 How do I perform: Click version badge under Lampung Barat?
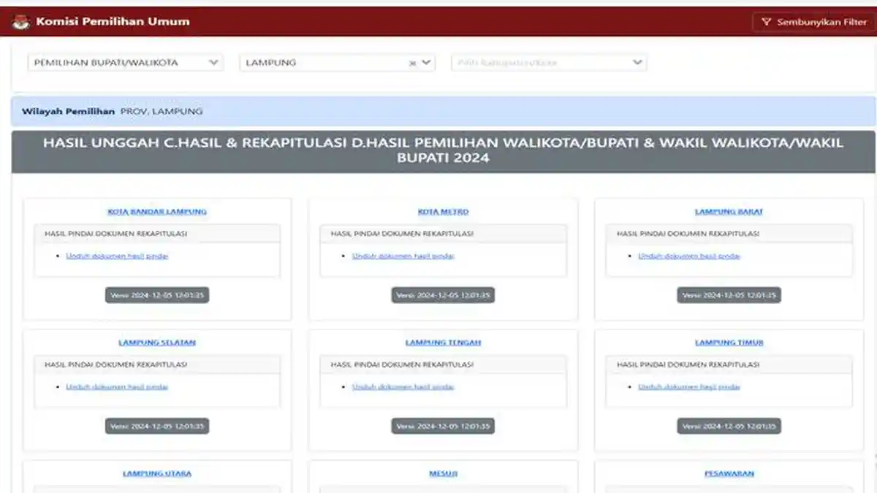729,295
